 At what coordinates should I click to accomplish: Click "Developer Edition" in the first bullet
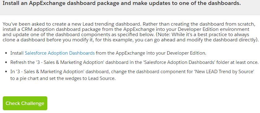coord(186,53)
